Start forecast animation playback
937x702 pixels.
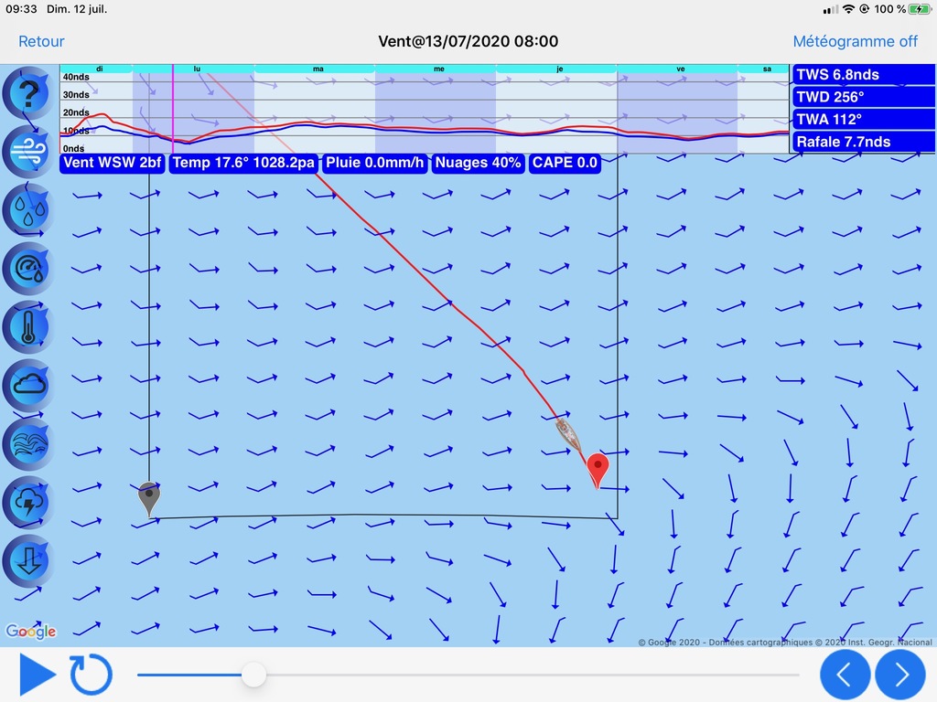click(37, 675)
